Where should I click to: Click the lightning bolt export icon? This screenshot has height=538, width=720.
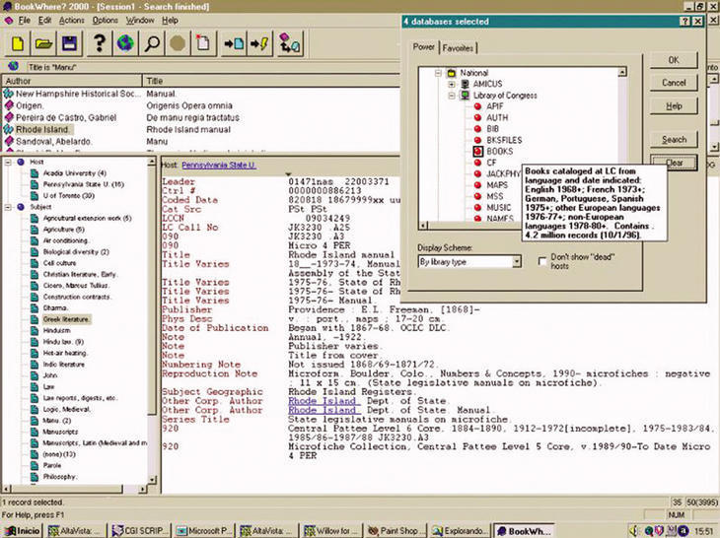point(259,42)
